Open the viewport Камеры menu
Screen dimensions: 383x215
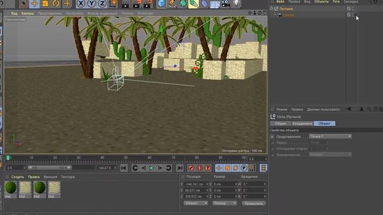tap(28, 13)
